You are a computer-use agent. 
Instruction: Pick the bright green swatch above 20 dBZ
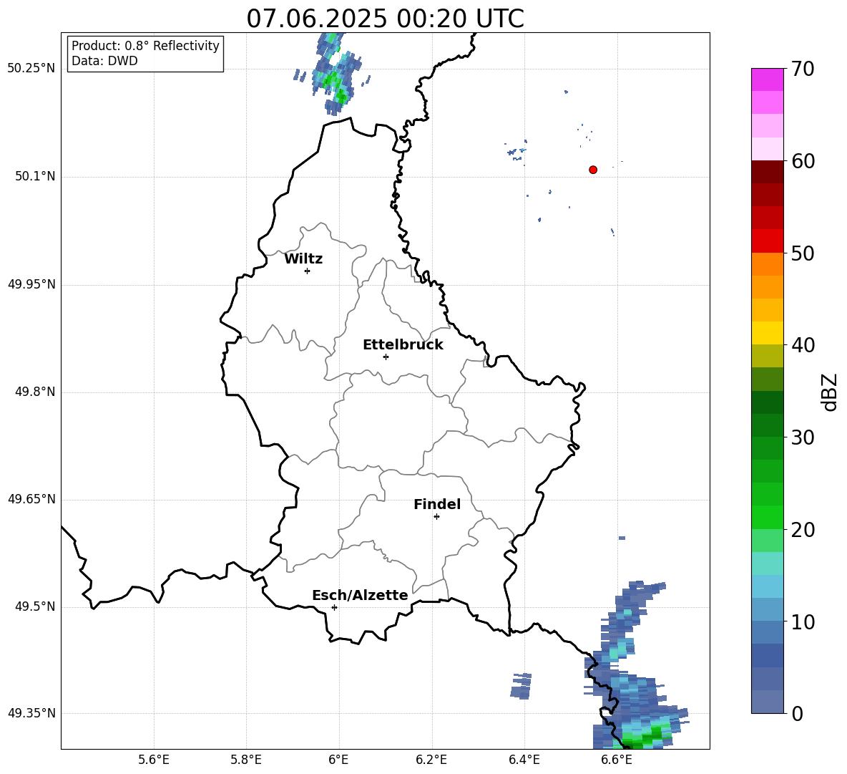768,517
